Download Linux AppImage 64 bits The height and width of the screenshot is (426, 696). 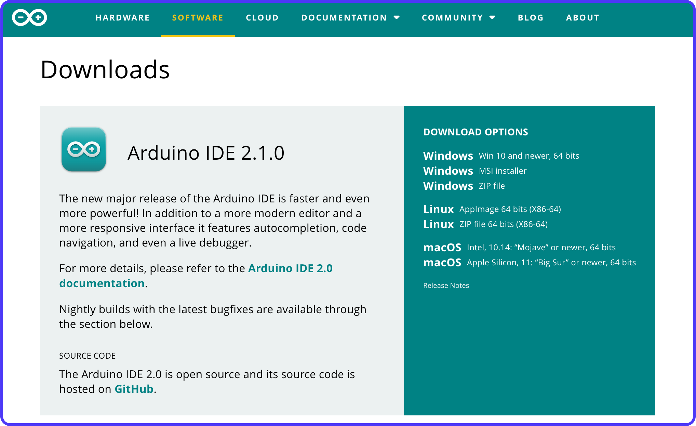click(x=492, y=209)
